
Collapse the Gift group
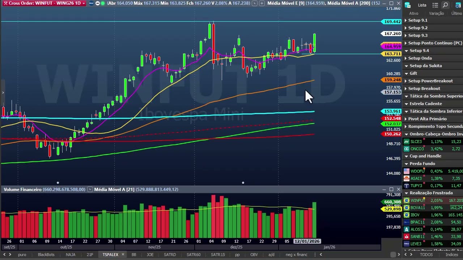406,74
